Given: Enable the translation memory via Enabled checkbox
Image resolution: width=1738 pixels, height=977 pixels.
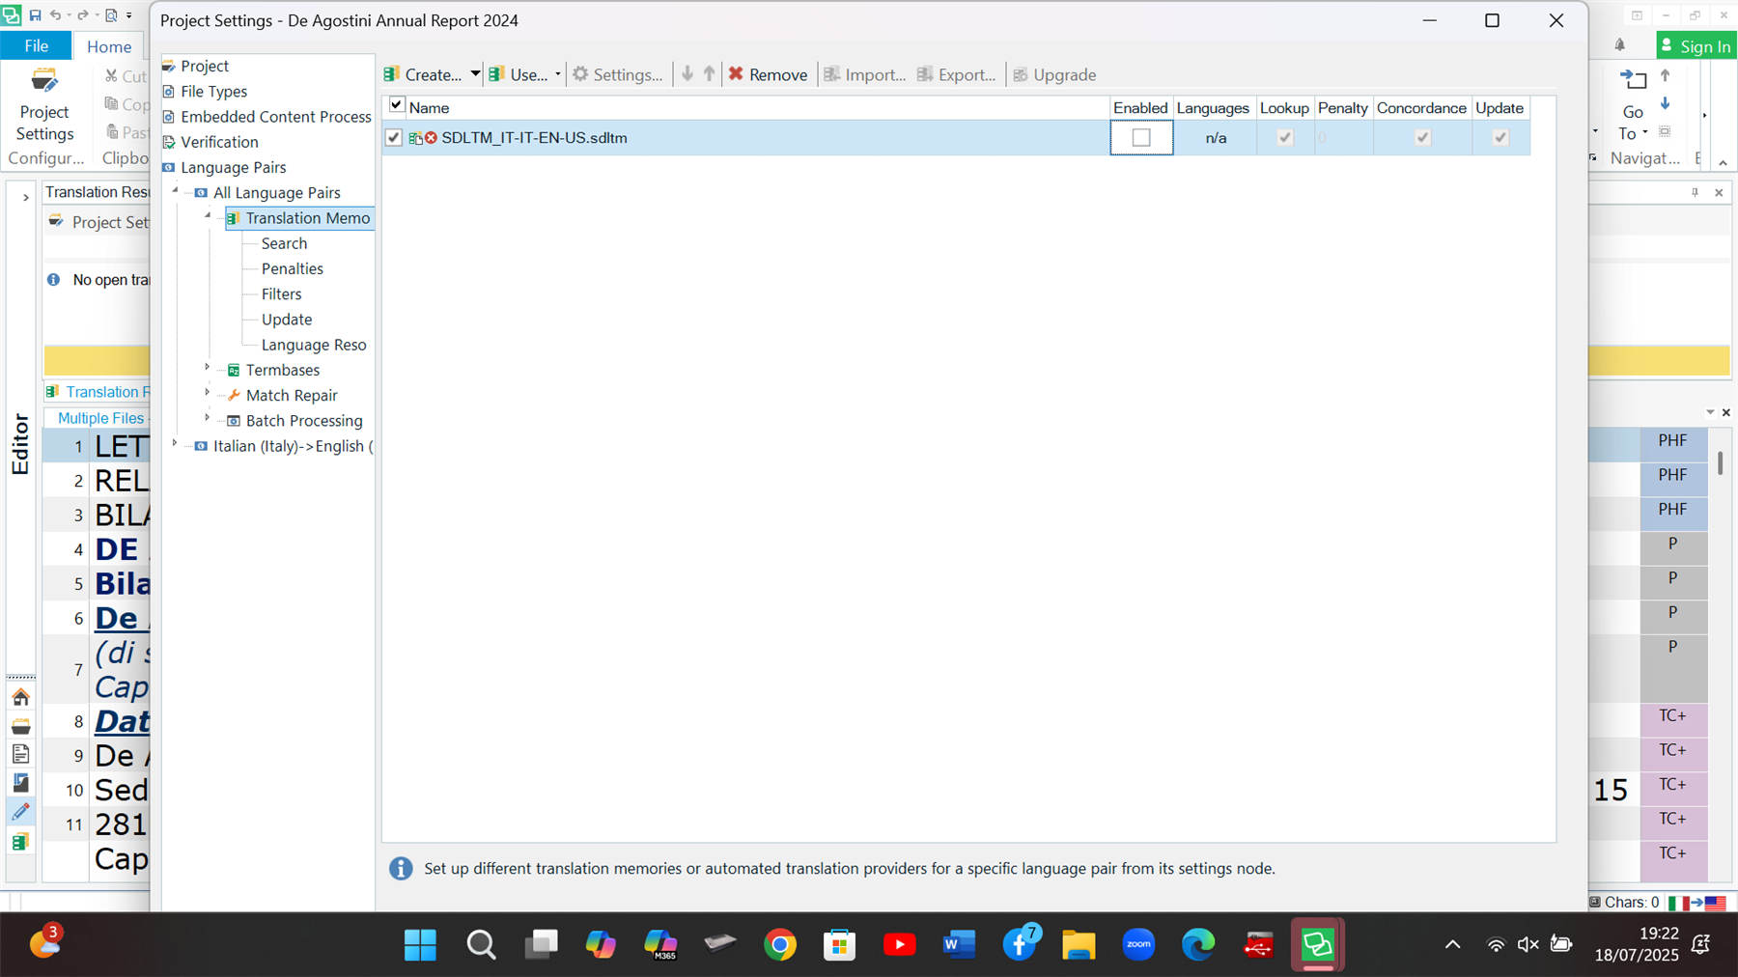Looking at the screenshot, I should (1141, 138).
